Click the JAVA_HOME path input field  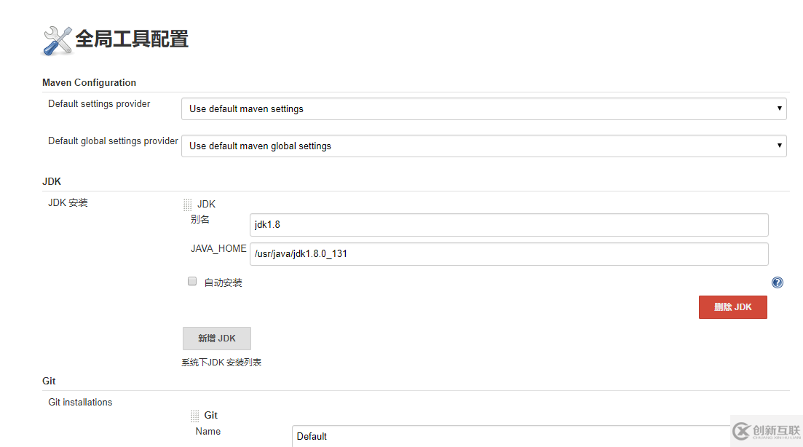click(x=508, y=253)
